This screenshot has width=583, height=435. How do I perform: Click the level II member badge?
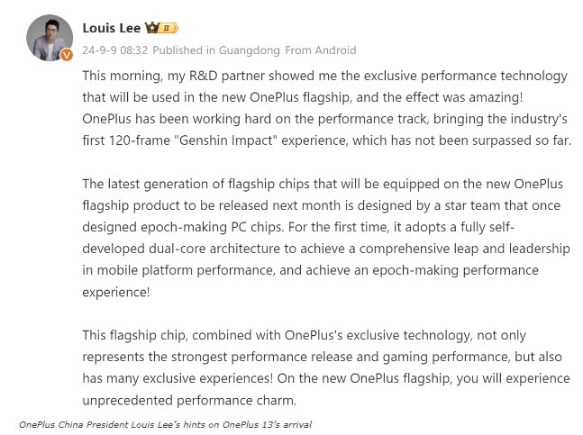(x=169, y=28)
